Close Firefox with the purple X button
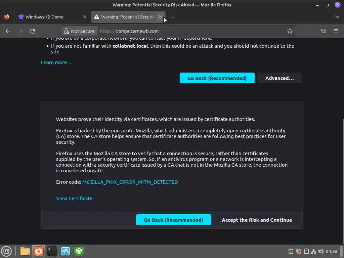Viewport: 344px width, 258px height. click(337, 5)
